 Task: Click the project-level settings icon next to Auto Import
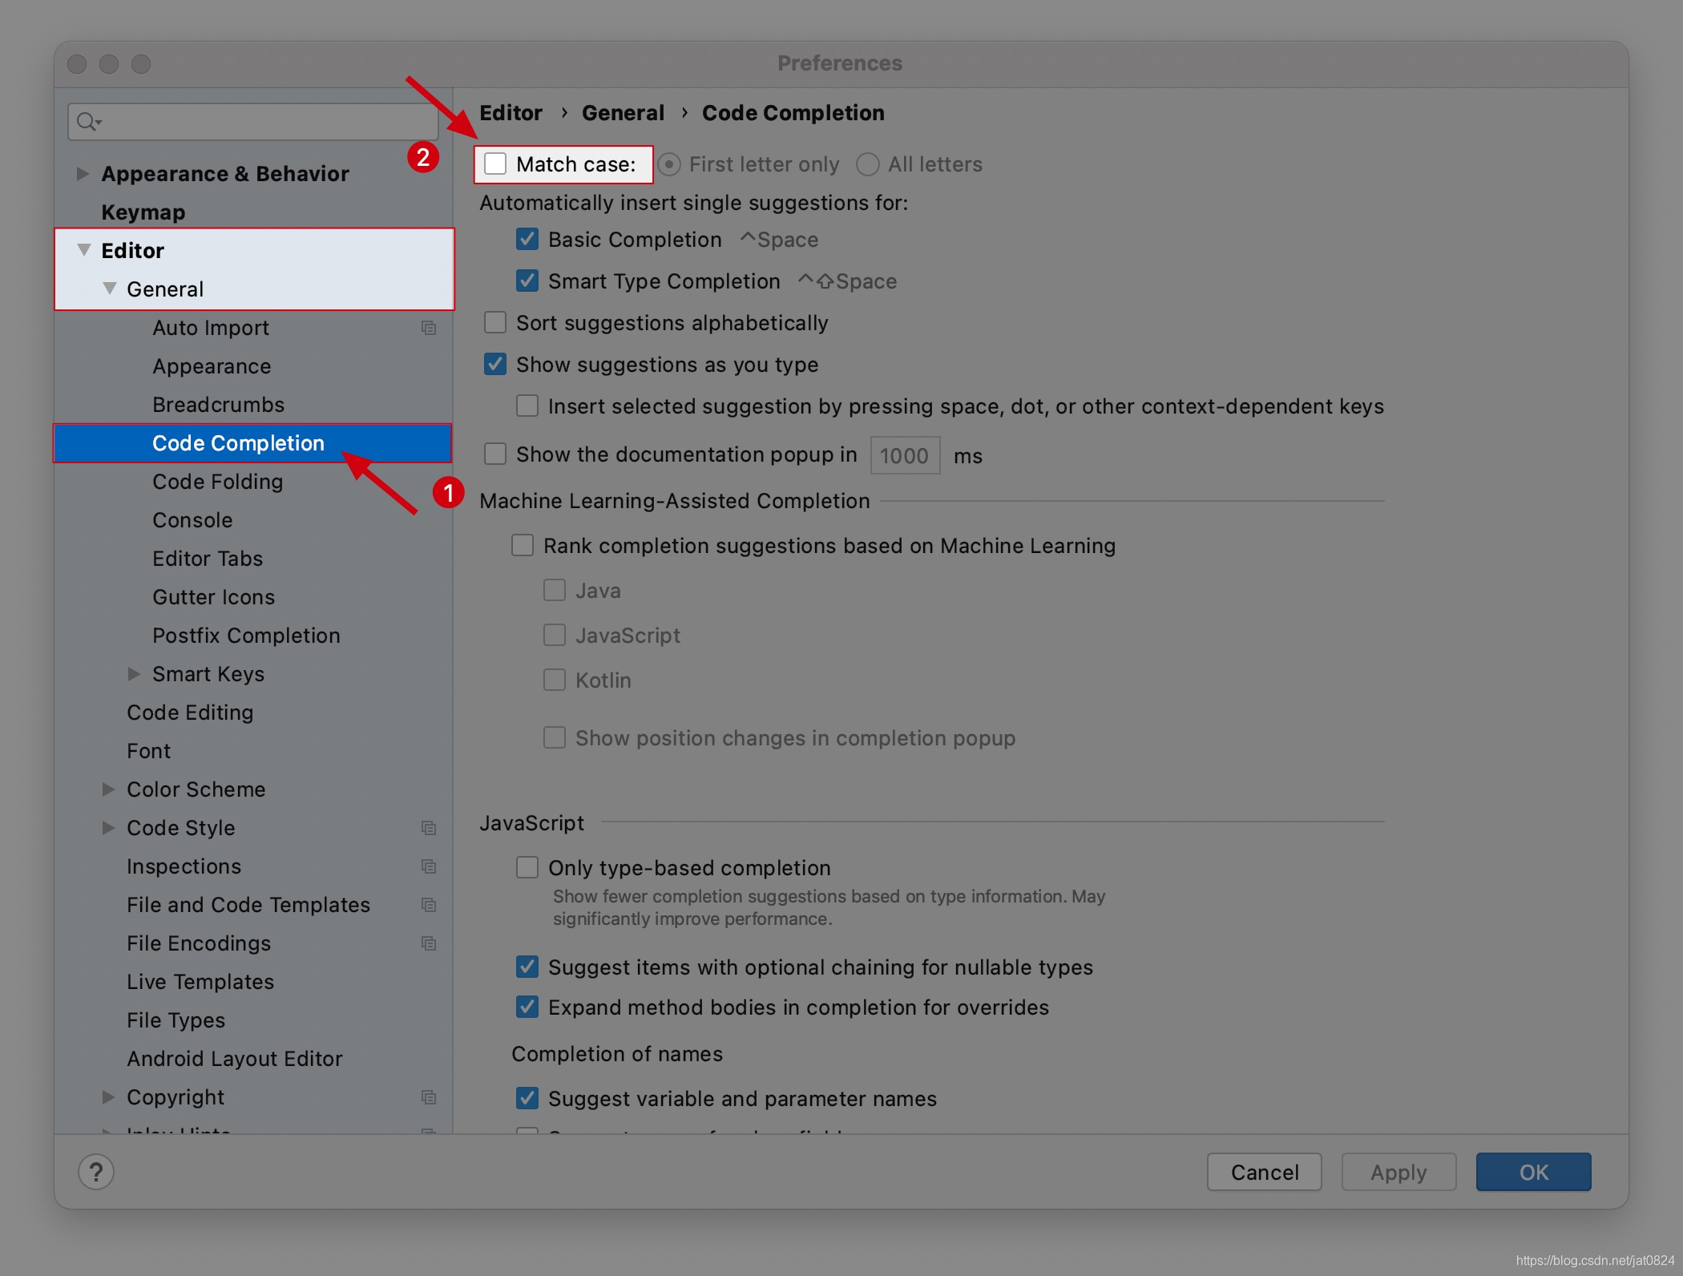[429, 328]
